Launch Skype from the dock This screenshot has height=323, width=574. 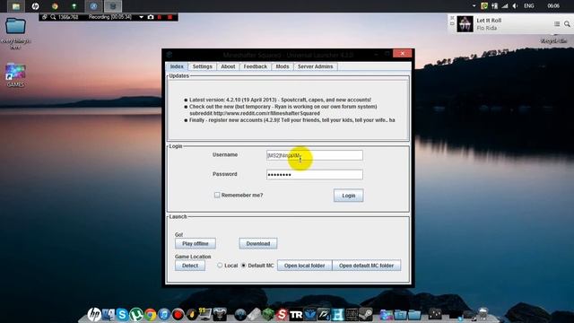[x=122, y=315]
